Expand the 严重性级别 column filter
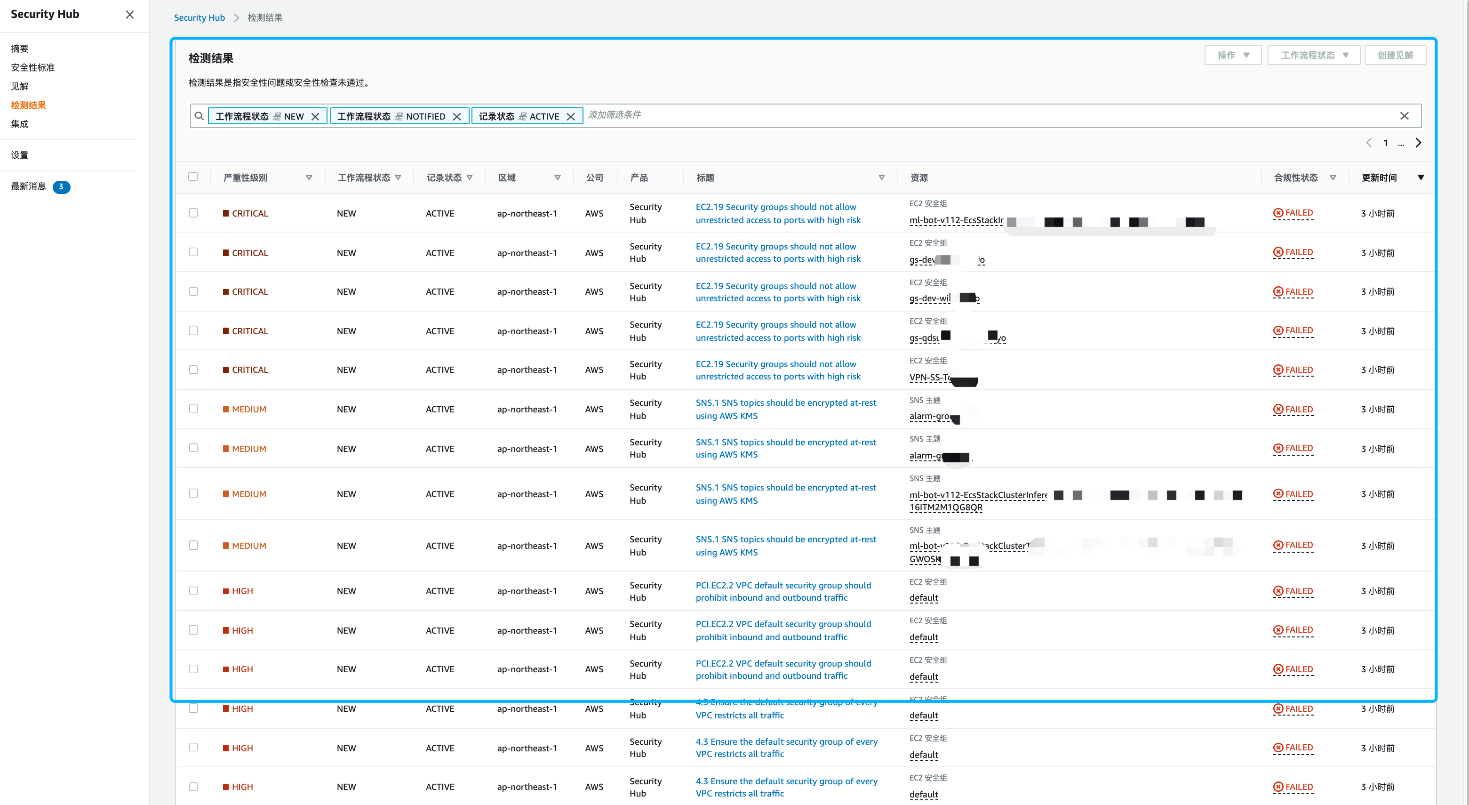1469x805 pixels. point(309,177)
